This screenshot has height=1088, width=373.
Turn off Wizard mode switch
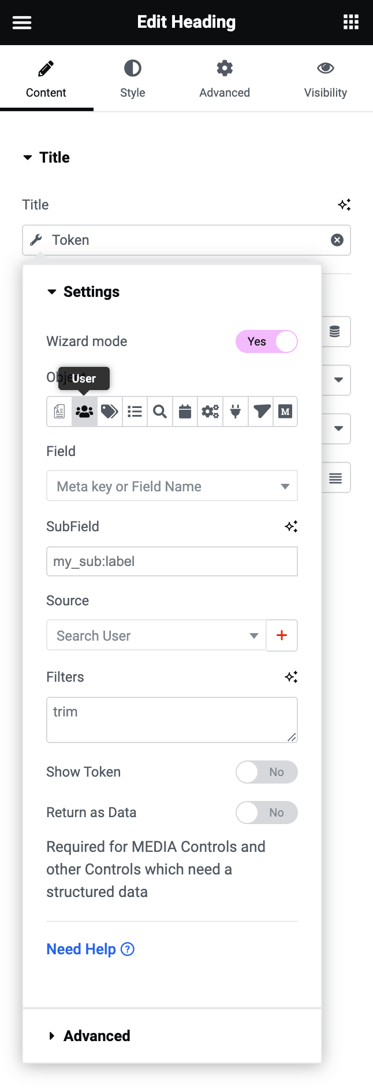[267, 341]
